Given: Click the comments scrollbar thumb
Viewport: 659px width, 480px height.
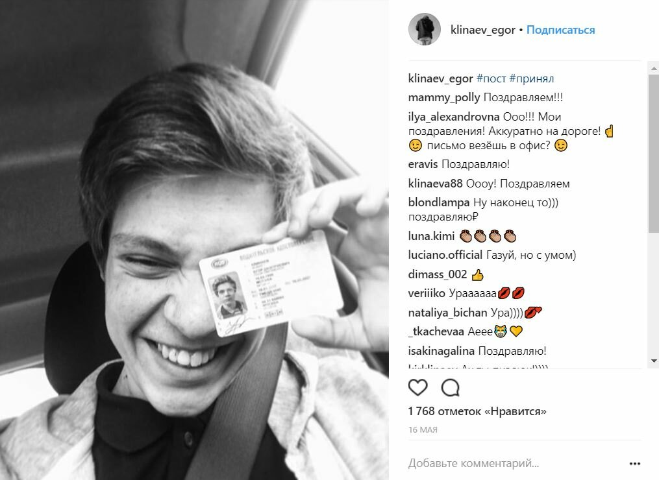Looking at the screenshot, I should tap(654, 154).
